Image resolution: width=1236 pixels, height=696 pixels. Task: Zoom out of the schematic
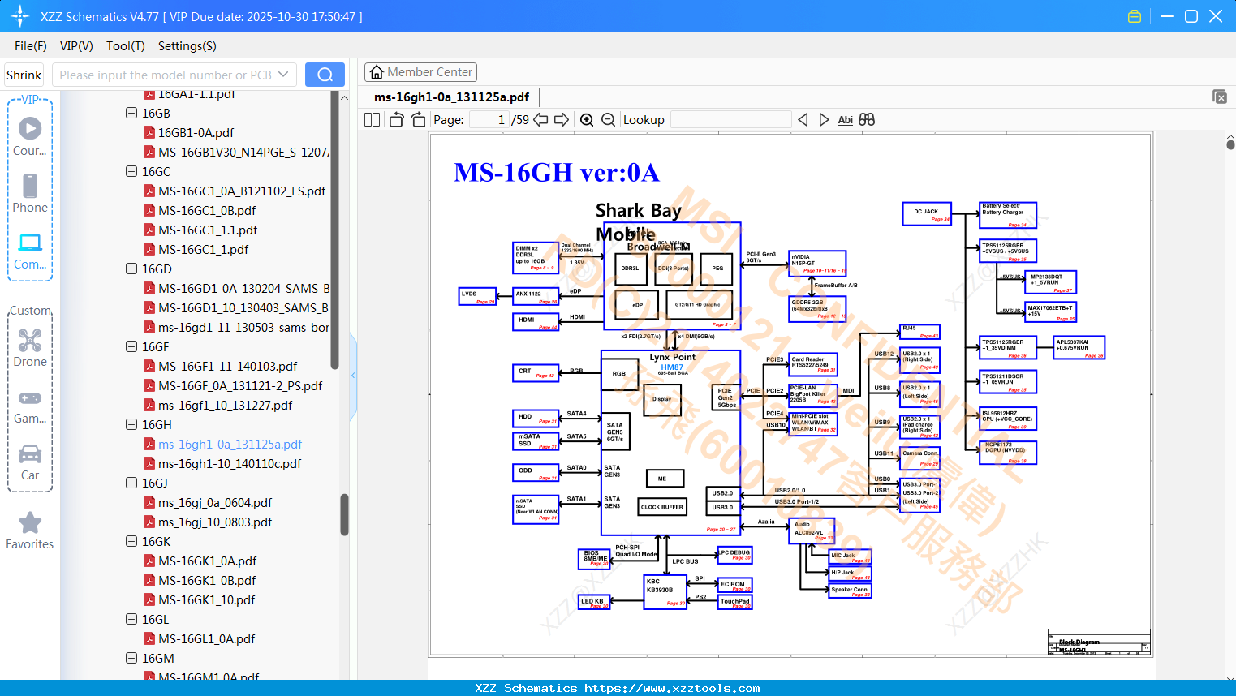[609, 119]
